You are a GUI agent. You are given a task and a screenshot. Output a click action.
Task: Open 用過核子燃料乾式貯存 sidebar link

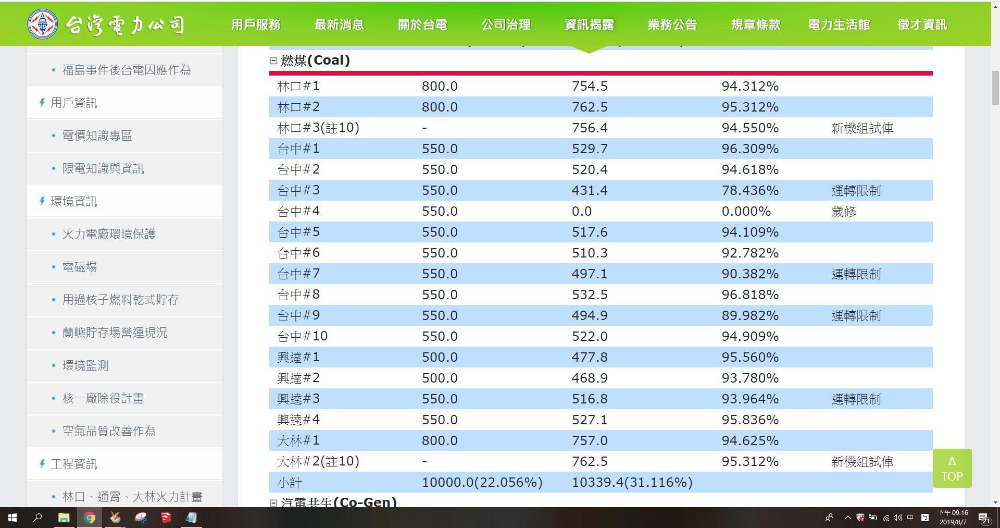click(x=121, y=300)
